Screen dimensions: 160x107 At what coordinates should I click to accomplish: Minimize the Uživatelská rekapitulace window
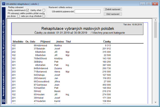143,4
